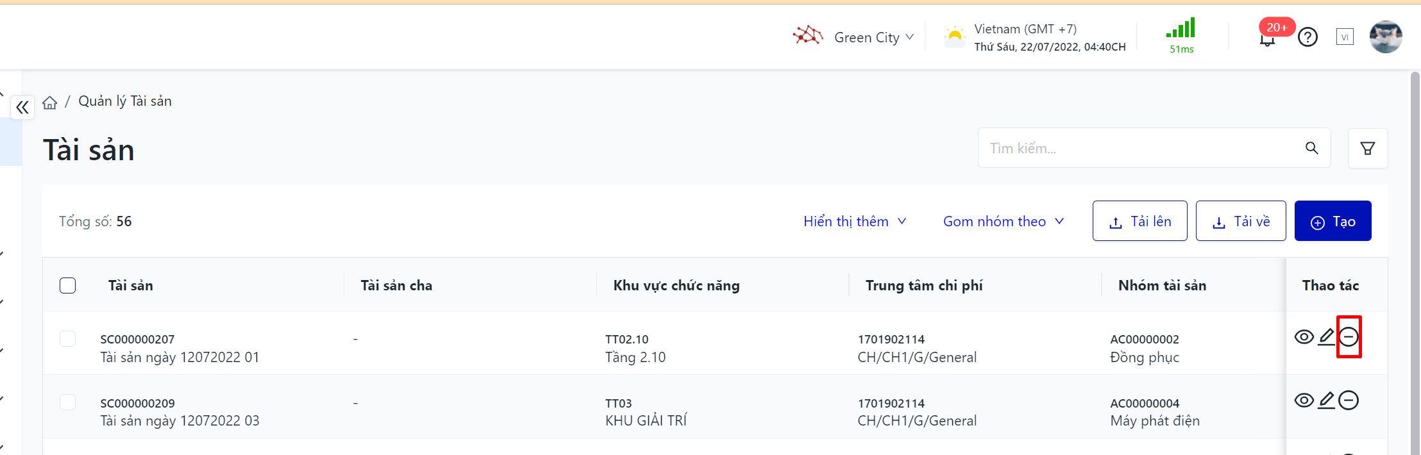Click the home breadcrumb icon
This screenshot has width=1421, height=455.
coord(50,103)
